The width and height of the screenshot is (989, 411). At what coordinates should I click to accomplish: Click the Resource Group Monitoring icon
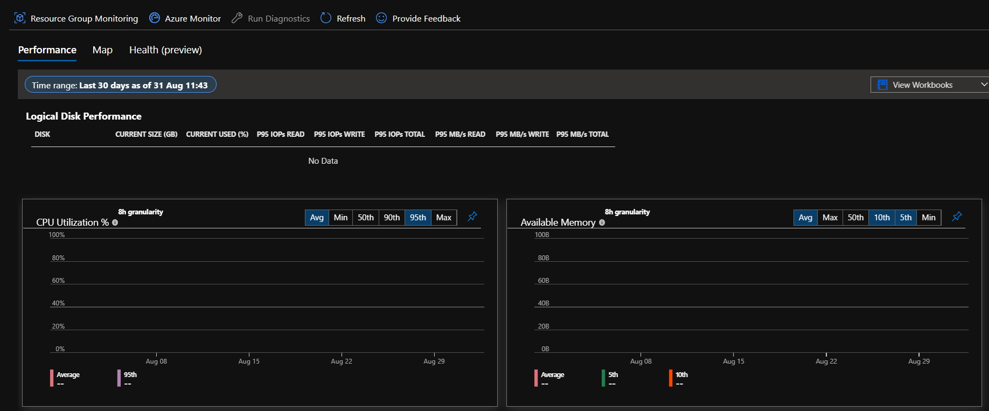pos(20,18)
